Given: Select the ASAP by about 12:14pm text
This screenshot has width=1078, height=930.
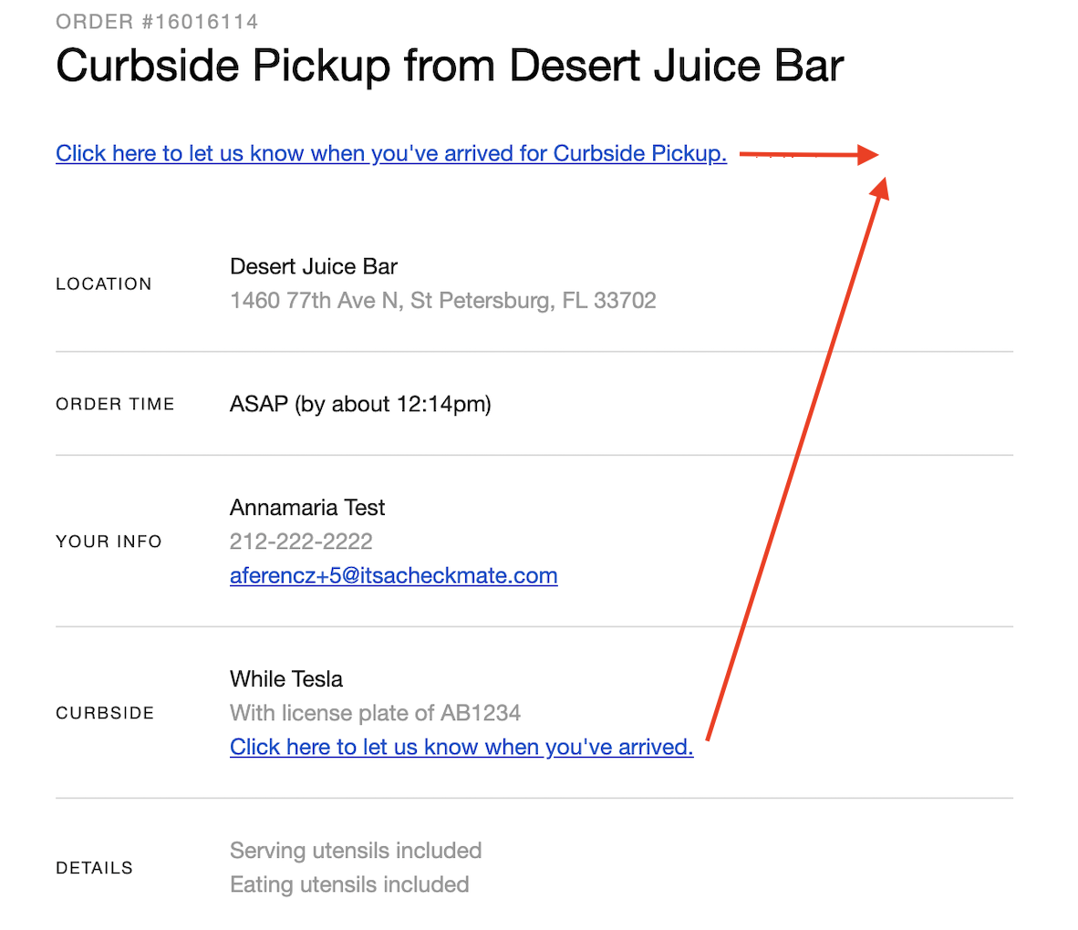Looking at the screenshot, I should [360, 404].
